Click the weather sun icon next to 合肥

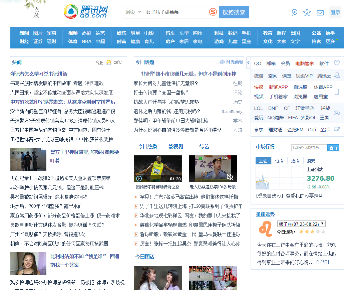click(x=109, y=62)
